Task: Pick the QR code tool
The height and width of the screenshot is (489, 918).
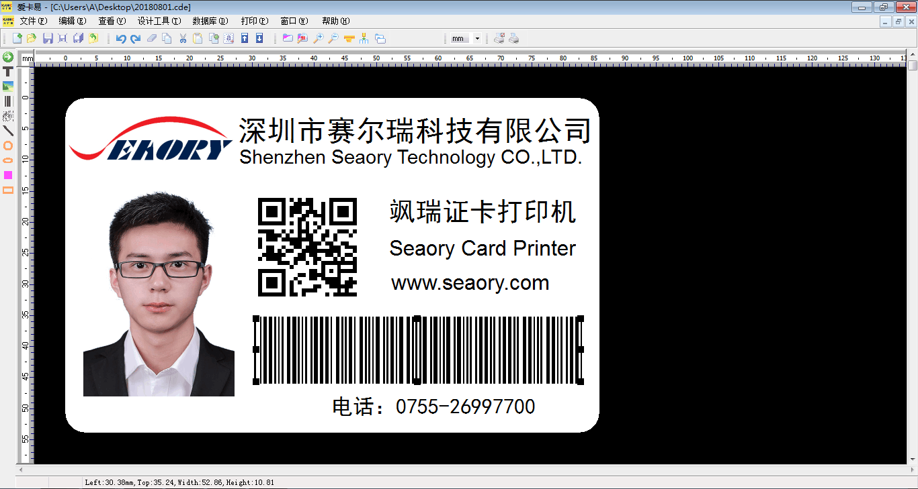Action: click(8, 116)
